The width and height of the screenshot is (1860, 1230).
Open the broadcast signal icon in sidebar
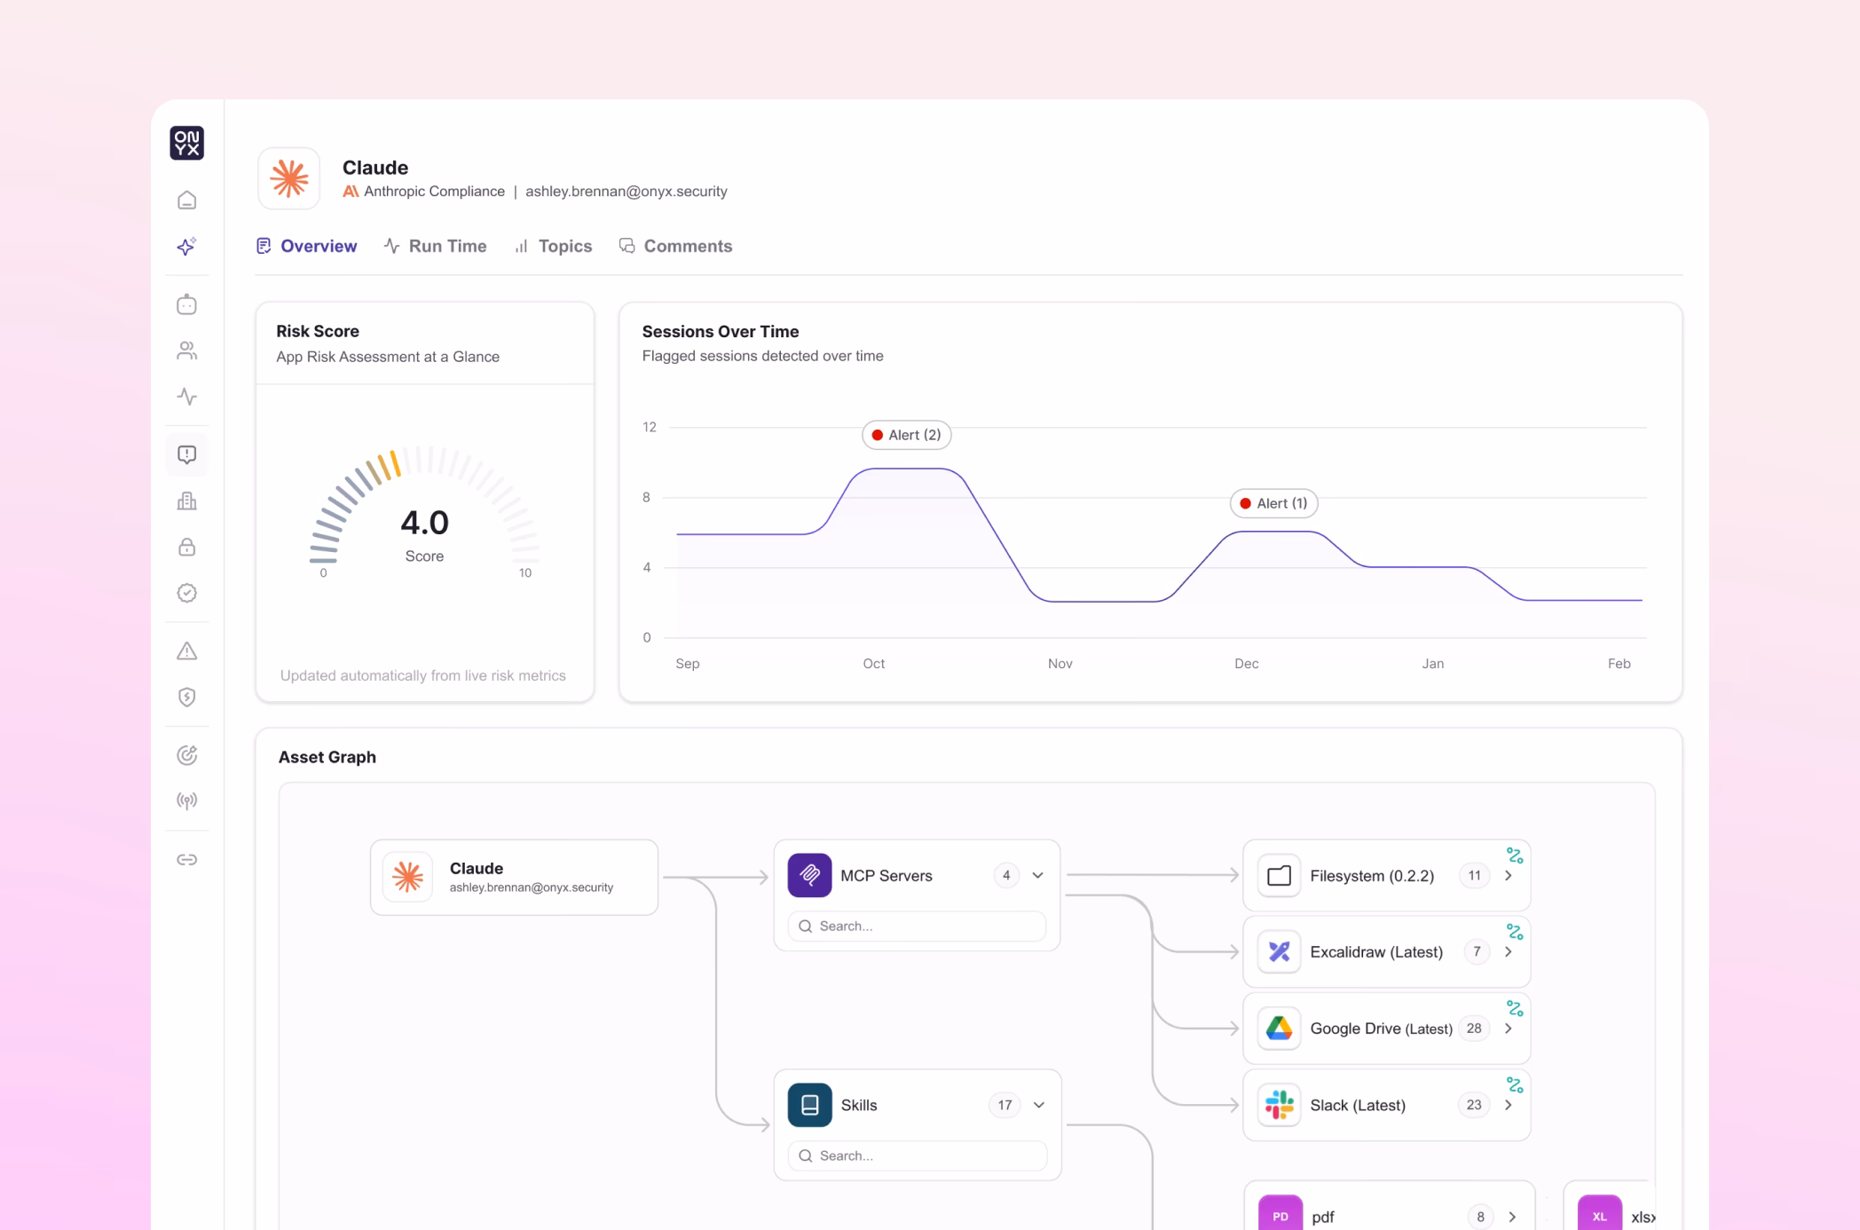186,801
